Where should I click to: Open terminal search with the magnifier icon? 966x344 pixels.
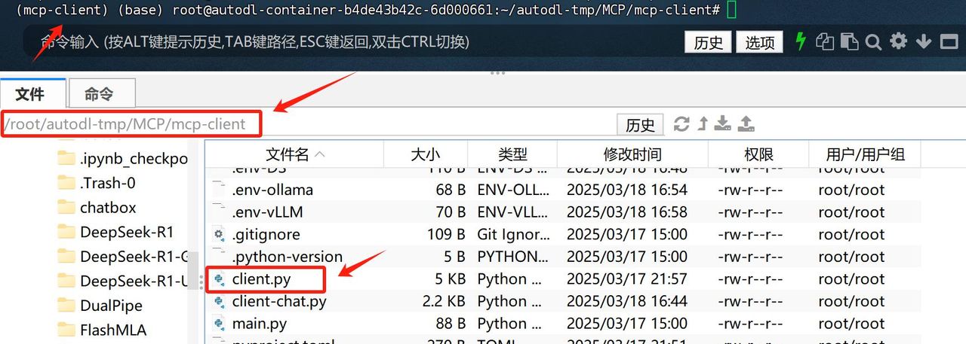click(x=873, y=42)
